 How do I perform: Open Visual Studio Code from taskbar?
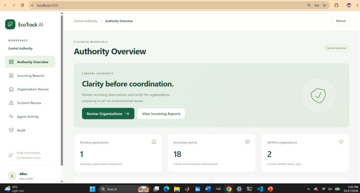[260, 189]
